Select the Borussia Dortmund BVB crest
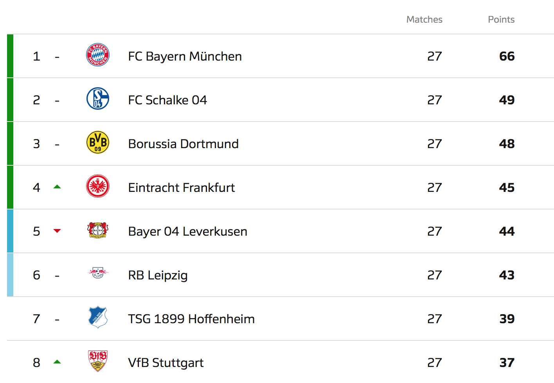Image resolution: width=554 pixels, height=383 pixels. click(x=98, y=142)
